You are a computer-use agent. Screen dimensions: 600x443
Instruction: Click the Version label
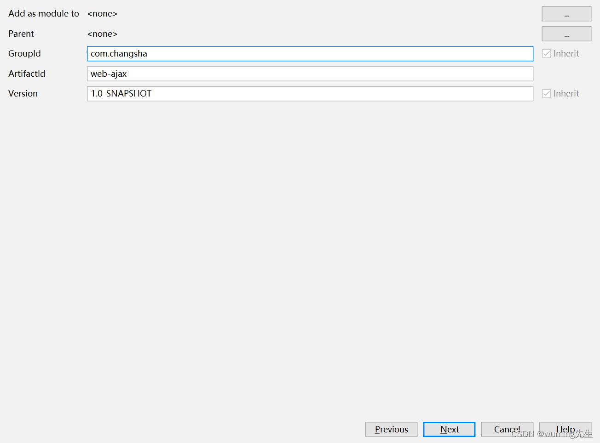[23, 94]
